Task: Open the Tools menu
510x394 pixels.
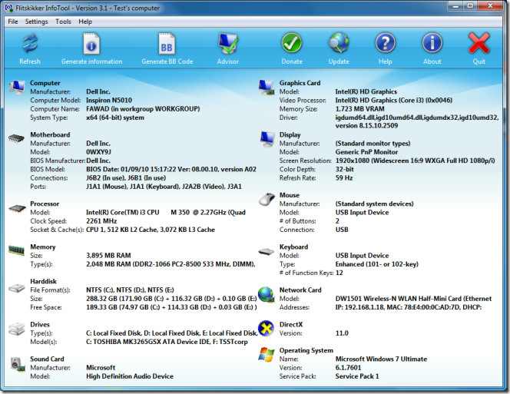Action: pyautogui.click(x=63, y=22)
